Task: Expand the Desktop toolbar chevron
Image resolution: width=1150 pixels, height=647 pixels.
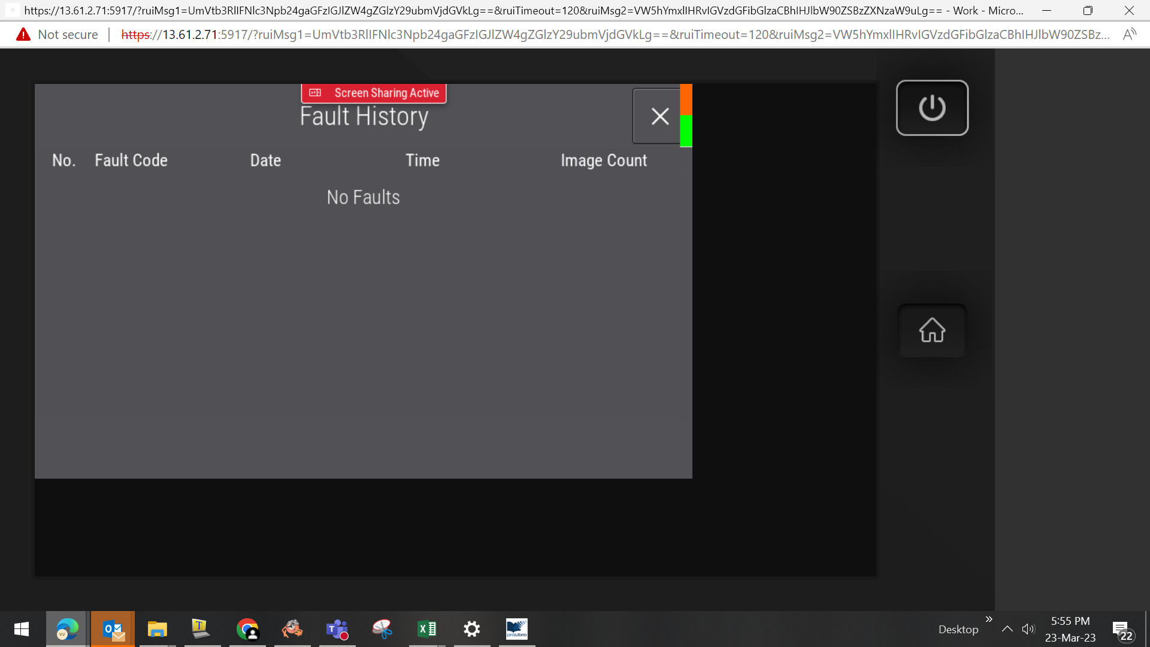Action: (989, 619)
